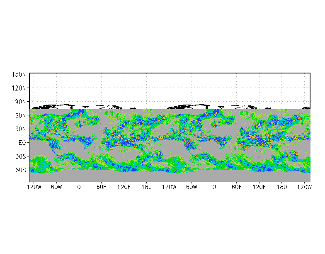Image resolution: width=325 pixels, height=254 pixels.
Task: Click the 60S latitude axis label
Action: coord(21,170)
